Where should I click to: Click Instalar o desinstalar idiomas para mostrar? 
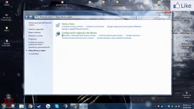[80, 35]
